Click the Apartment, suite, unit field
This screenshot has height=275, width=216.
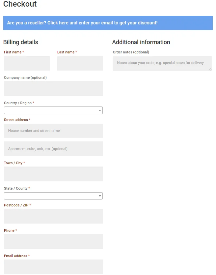point(53,149)
